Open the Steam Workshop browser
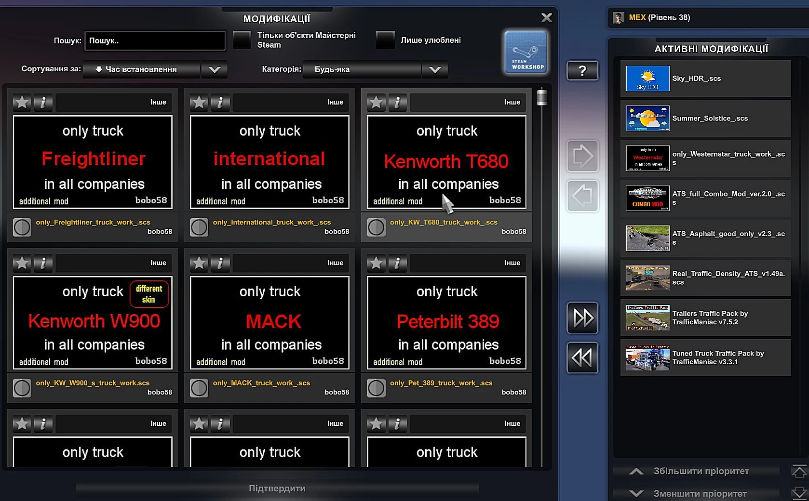 [526, 52]
